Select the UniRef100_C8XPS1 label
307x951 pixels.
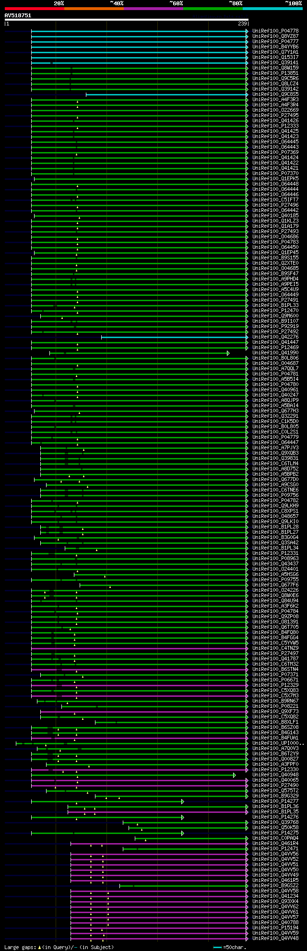click(x=275, y=511)
